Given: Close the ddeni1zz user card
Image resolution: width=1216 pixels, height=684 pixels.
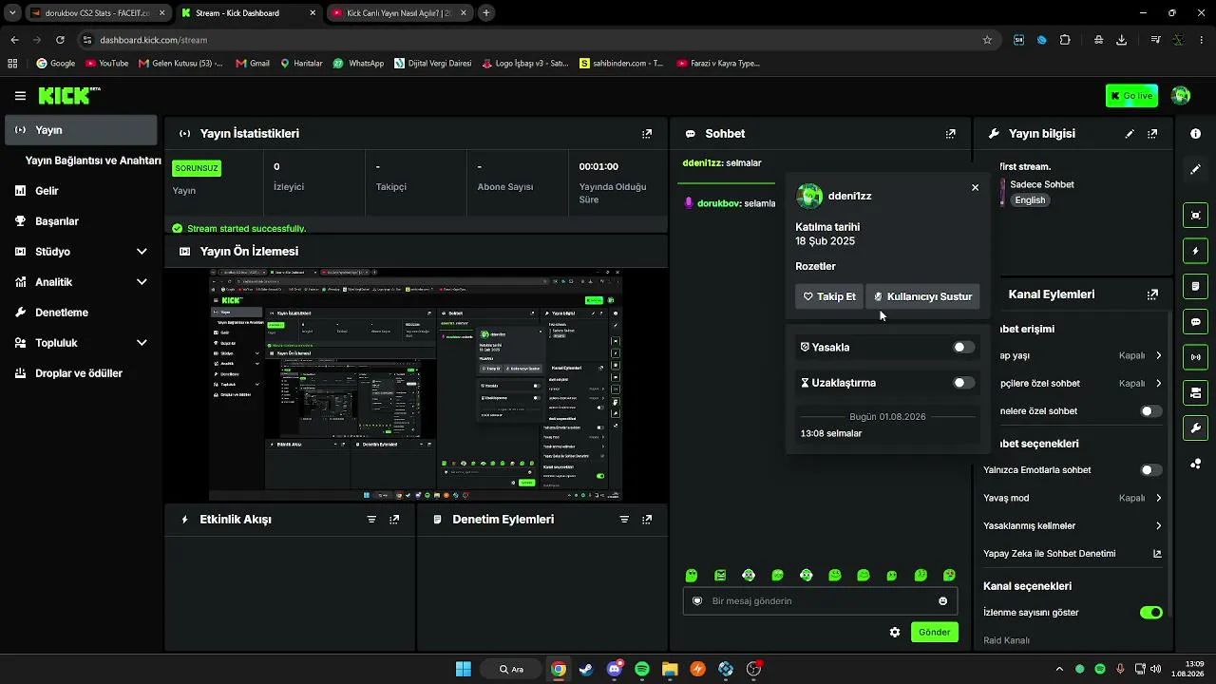Looking at the screenshot, I should (975, 188).
